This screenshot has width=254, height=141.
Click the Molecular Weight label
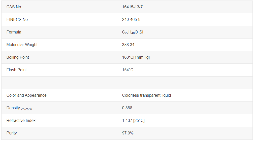pyautogui.click(x=22, y=45)
